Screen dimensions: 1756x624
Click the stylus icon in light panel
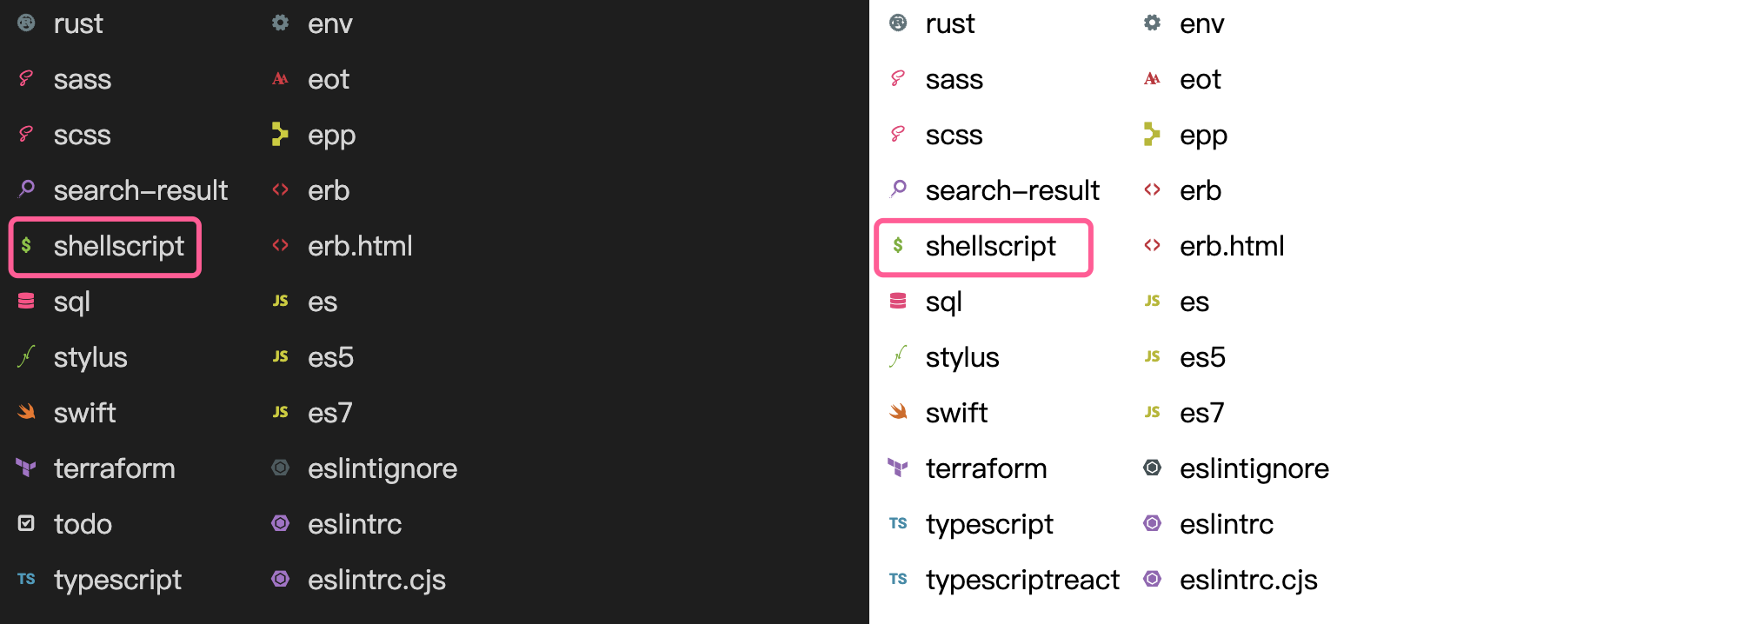898,356
